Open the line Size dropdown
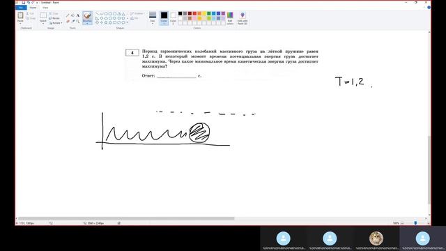Screen dimensions: 446x251 pyautogui.click(x=153, y=17)
